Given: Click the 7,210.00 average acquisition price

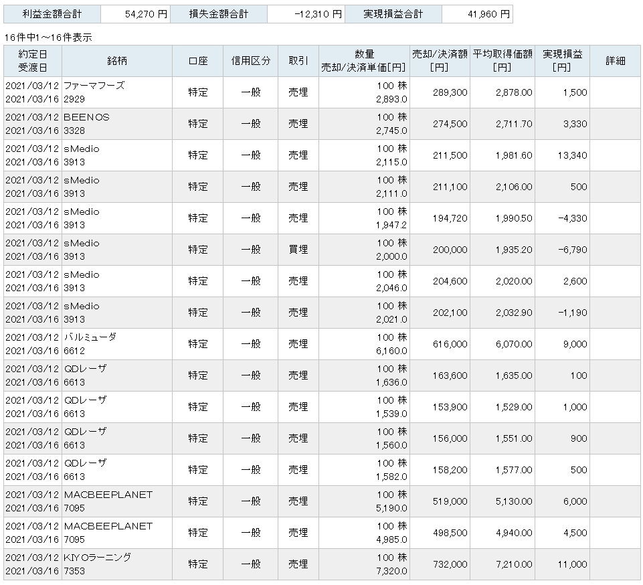Looking at the screenshot, I should pyautogui.click(x=514, y=564).
